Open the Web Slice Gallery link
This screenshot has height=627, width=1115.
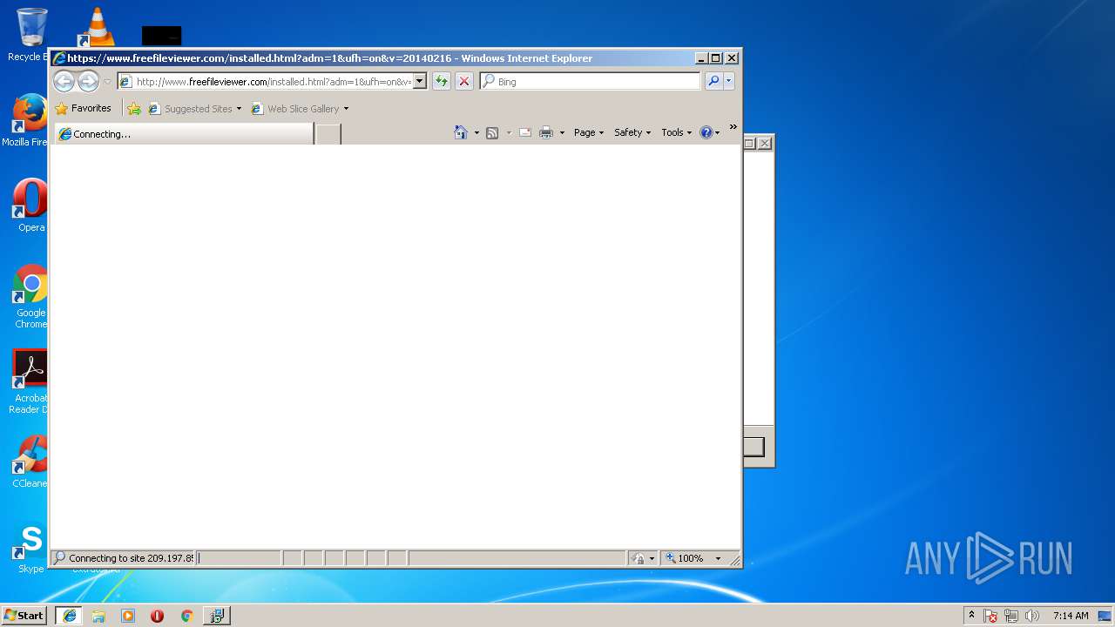pyautogui.click(x=300, y=109)
